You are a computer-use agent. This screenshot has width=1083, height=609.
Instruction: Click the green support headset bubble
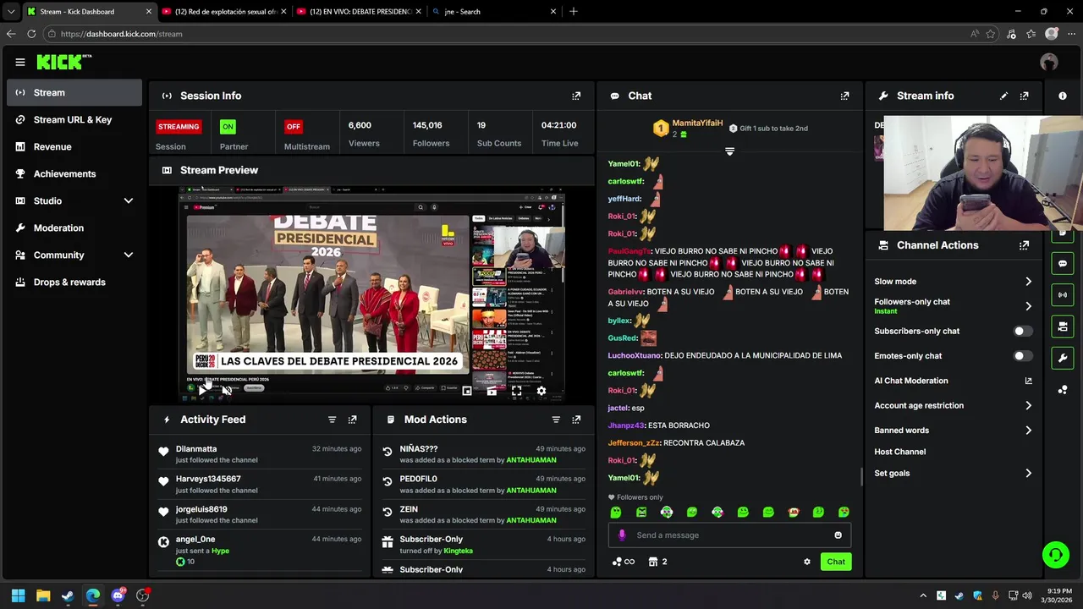(x=1055, y=555)
